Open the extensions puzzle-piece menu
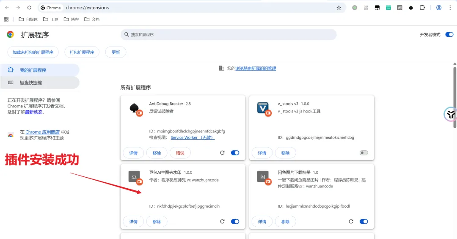This screenshot has height=239, width=457. pyautogui.click(x=422, y=8)
